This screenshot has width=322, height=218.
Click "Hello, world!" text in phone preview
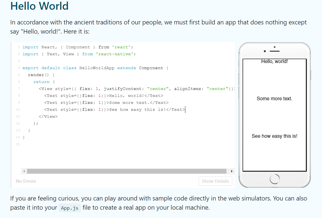point(274,61)
